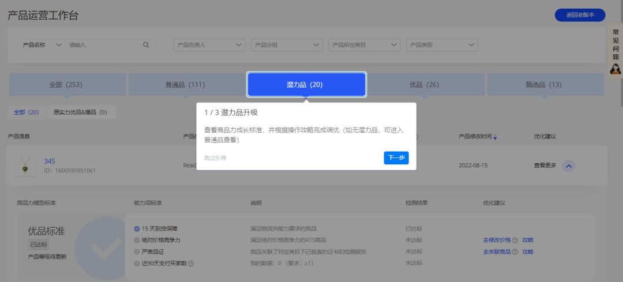Switch to 普通品 (111) tab
Image resolution: width=623 pixels, height=282 pixels.
pos(186,85)
